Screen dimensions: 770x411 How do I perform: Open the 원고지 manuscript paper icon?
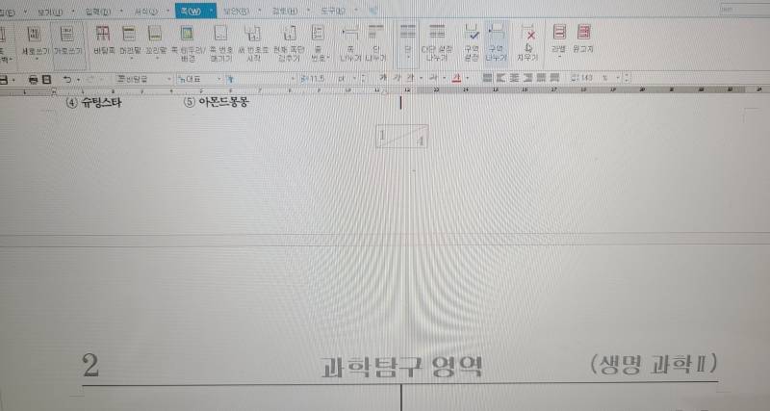point(583,33)
